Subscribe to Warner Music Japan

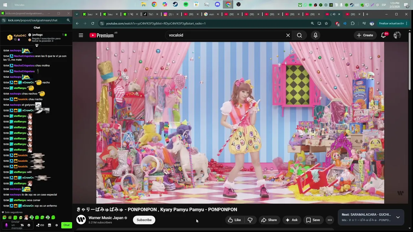144,220
